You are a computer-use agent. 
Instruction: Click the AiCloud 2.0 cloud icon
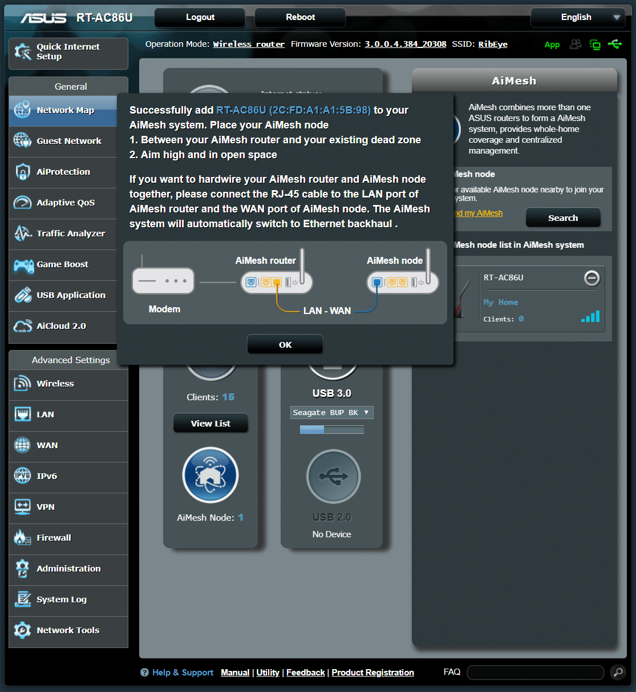click(22, 326)
